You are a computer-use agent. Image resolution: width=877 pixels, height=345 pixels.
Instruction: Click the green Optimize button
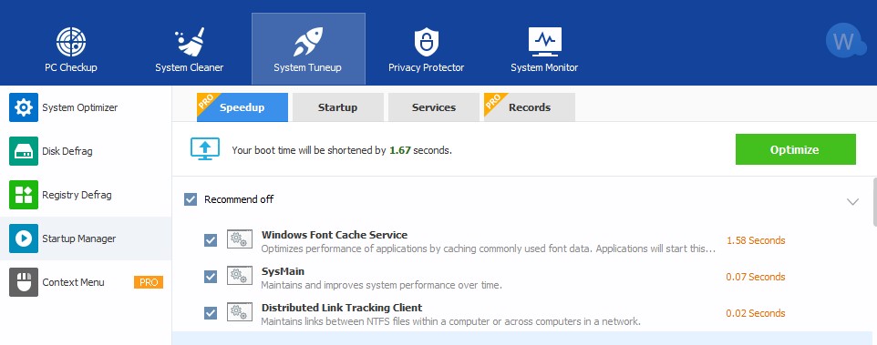coord(795,149)
